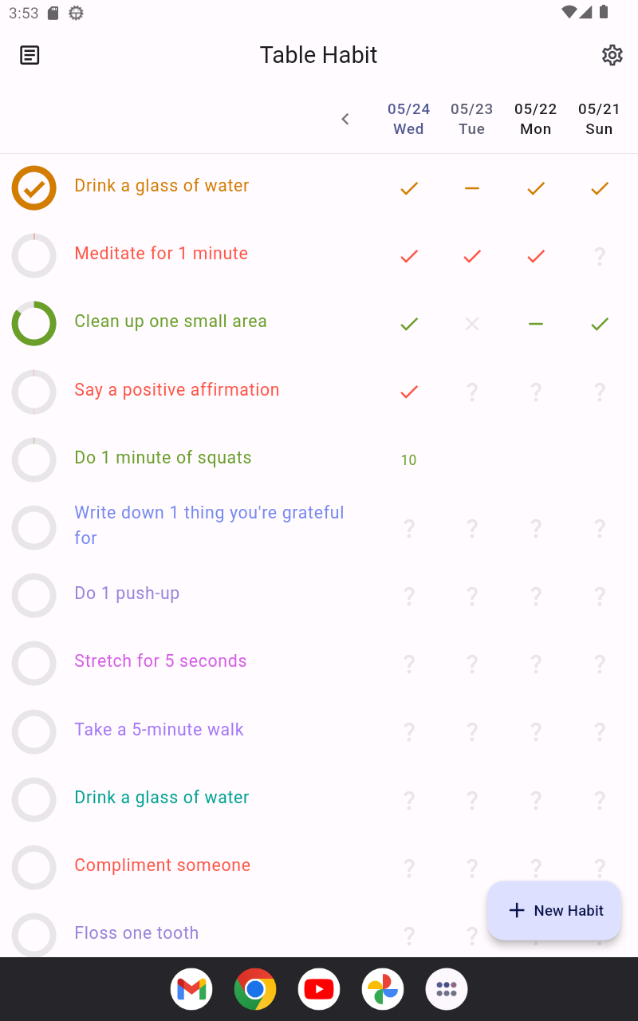The image size is (638, 1021).
Task: Select the 05/21 Sun date column header
Action: (x=600, y=119)
